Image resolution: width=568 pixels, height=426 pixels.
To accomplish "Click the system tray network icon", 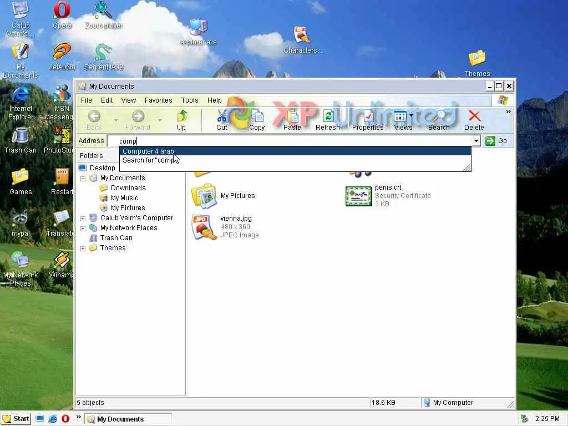I will coord(525,419).
